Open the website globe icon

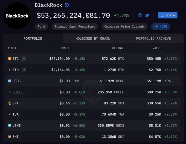[x=139, y=15]
